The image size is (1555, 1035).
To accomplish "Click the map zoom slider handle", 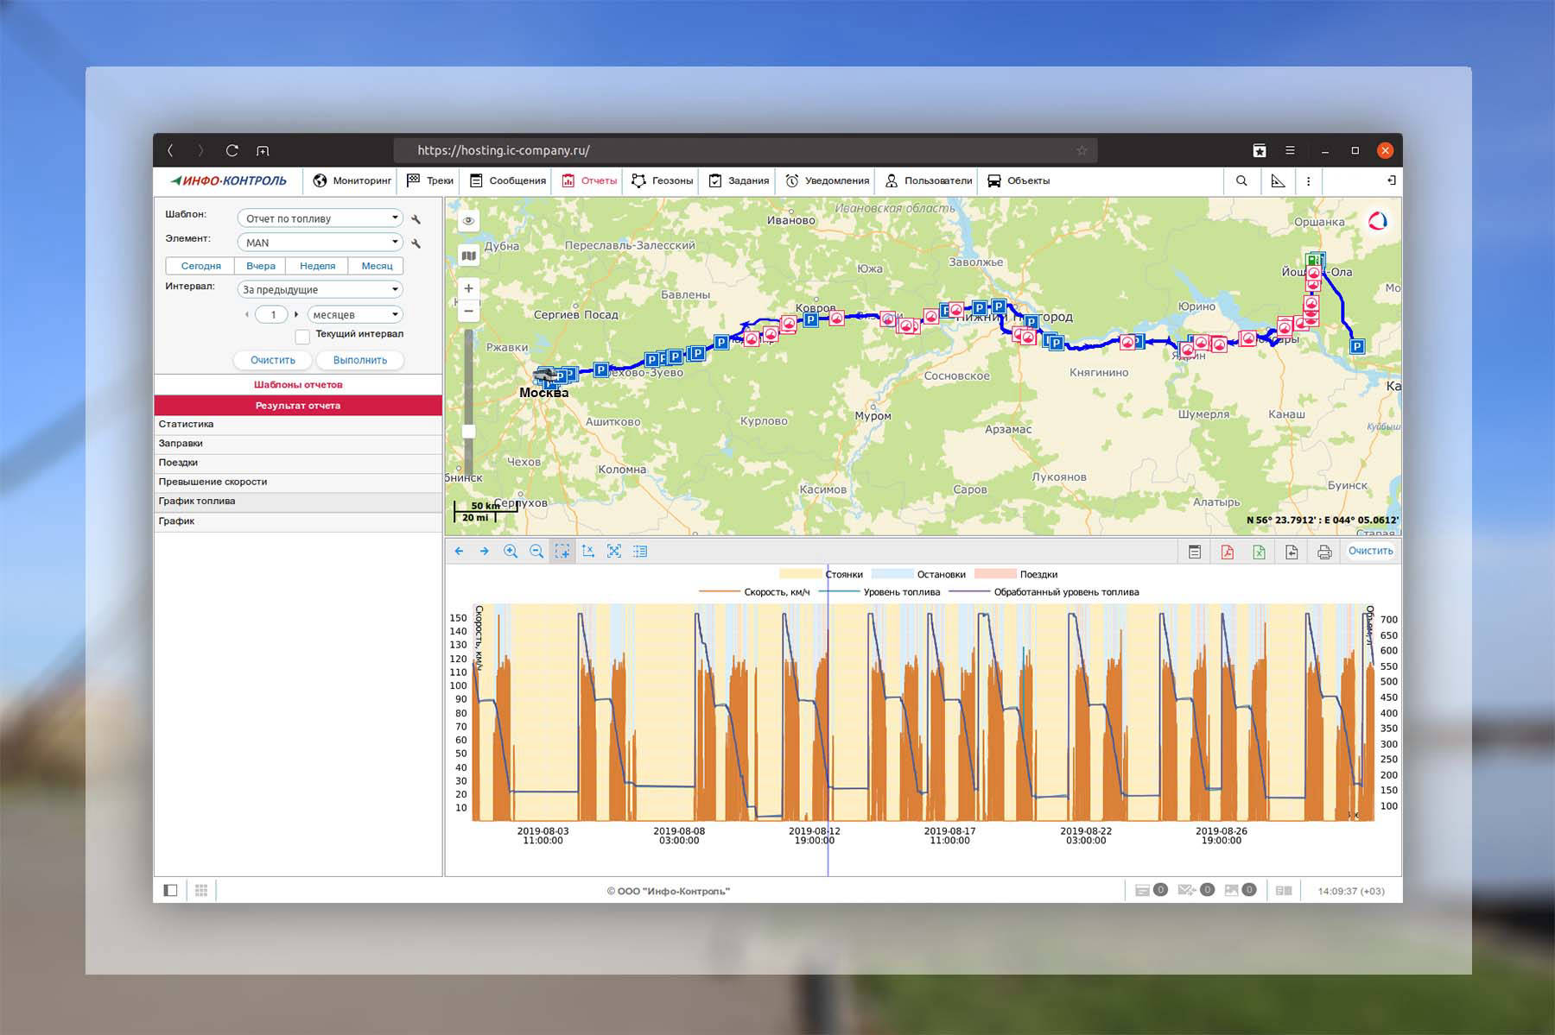I will click(x=468, y=431).
